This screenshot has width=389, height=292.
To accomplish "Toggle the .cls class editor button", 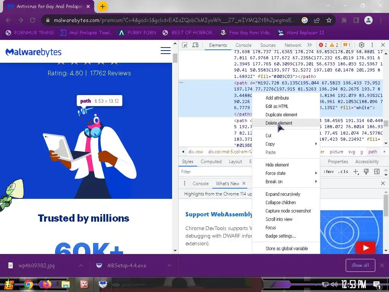I will 343,171.
